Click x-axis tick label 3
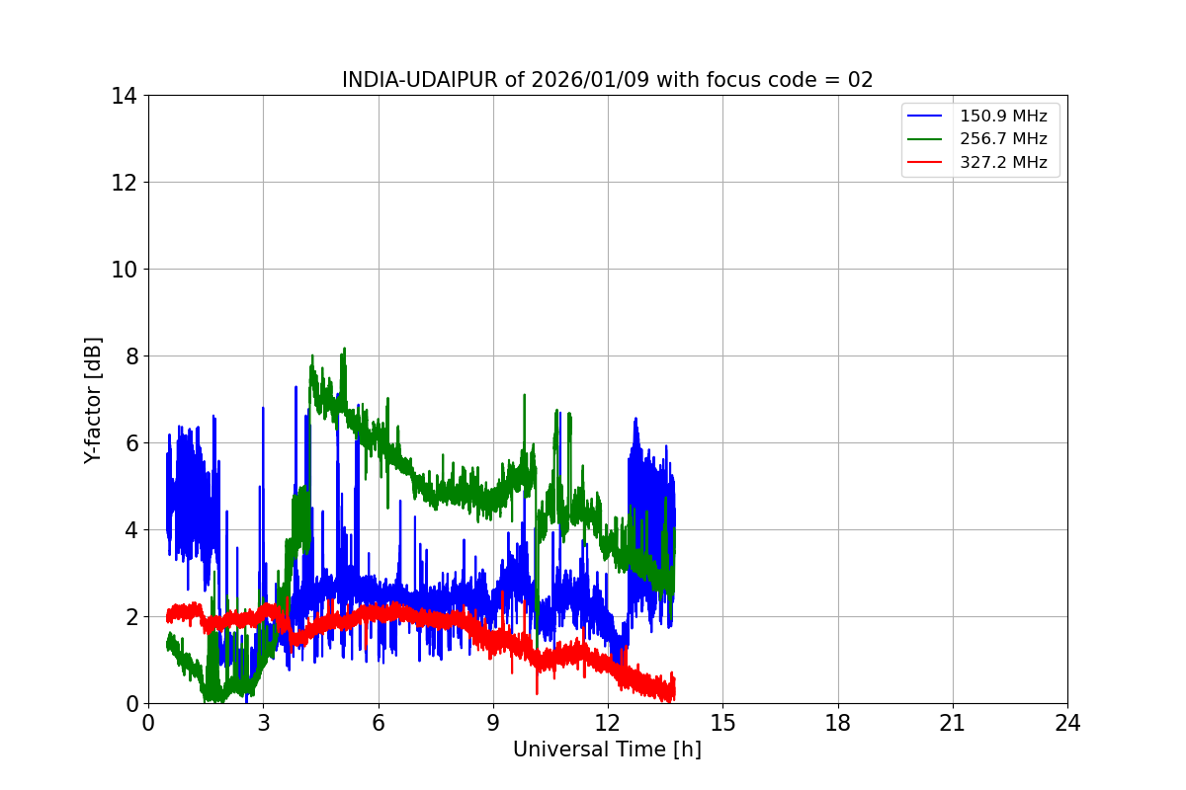1186x790 pixels. (x=263, y=723)
